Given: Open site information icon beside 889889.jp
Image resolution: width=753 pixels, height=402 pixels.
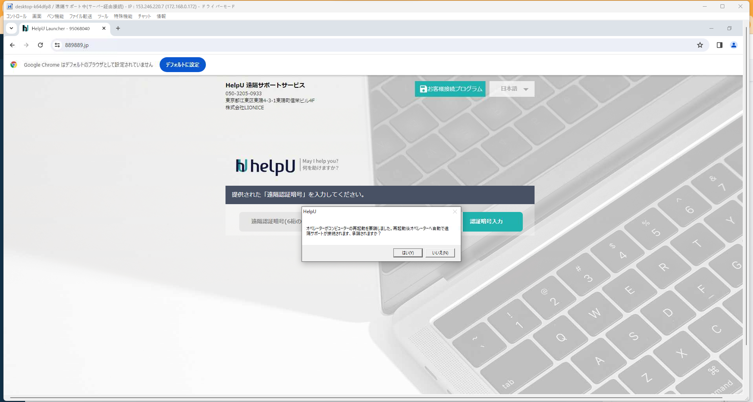Looking at the screenshot, I should coord(57,45).
